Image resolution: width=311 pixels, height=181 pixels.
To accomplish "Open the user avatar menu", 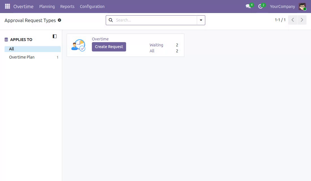I will (x=302, y=6).
